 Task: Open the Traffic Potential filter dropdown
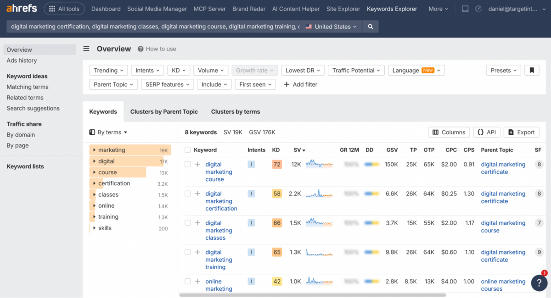pyautogui.click(x=356, y=70)
